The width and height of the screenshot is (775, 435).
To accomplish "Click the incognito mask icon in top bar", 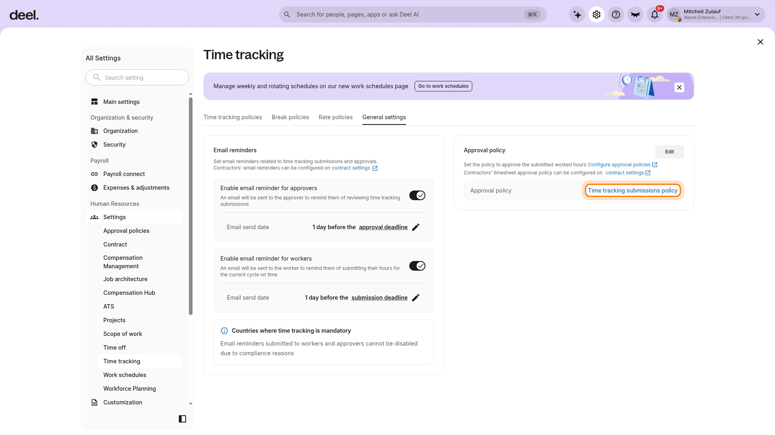I will (x=635, y=15).
